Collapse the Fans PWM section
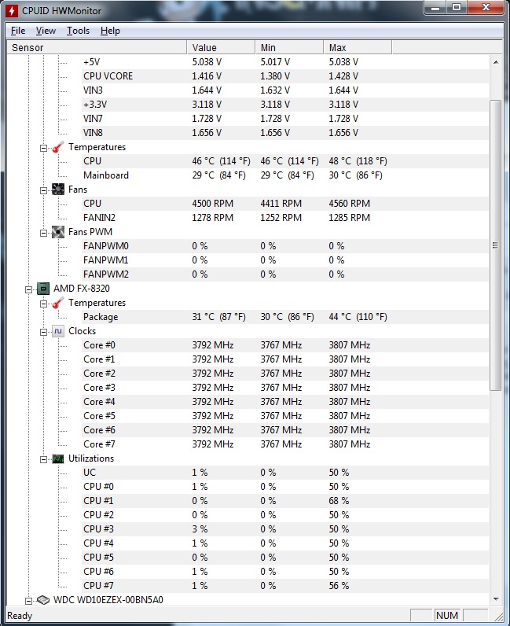Screen dimensions: 510x626 coord(43,233)
